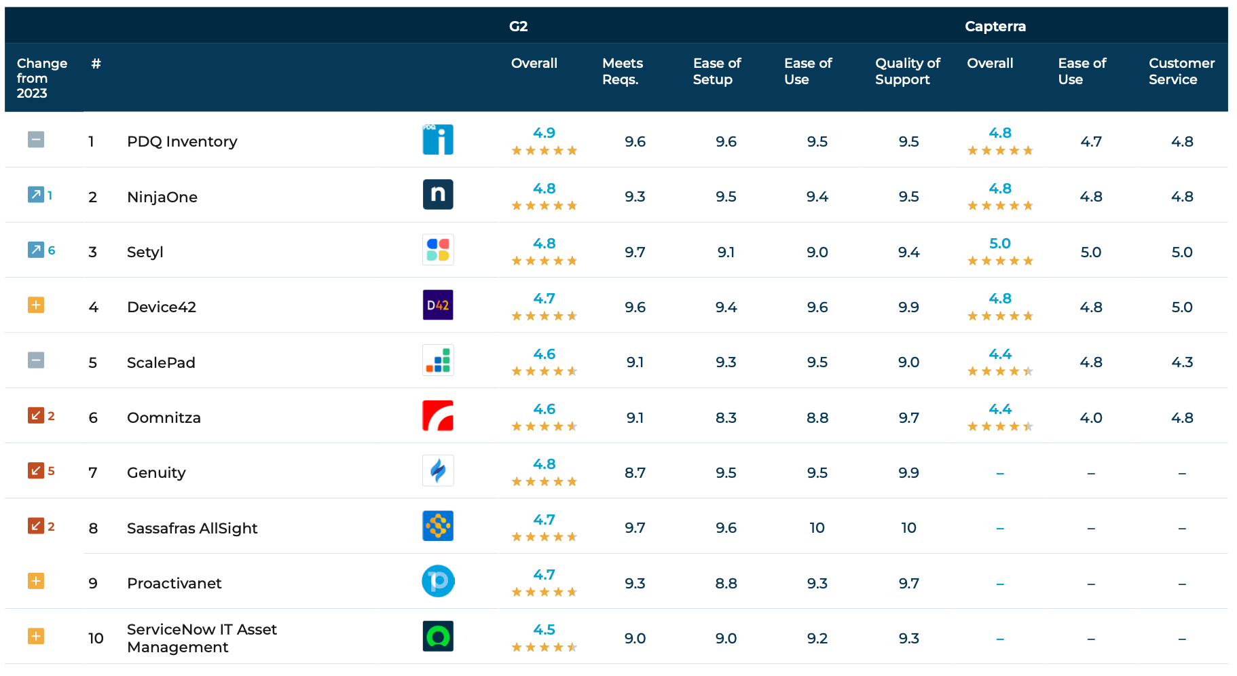Viewport: 1237px width, 676px height.
Task: Click the down-arrow change indicator for Genuity
Action: click(x=36, y=470)
